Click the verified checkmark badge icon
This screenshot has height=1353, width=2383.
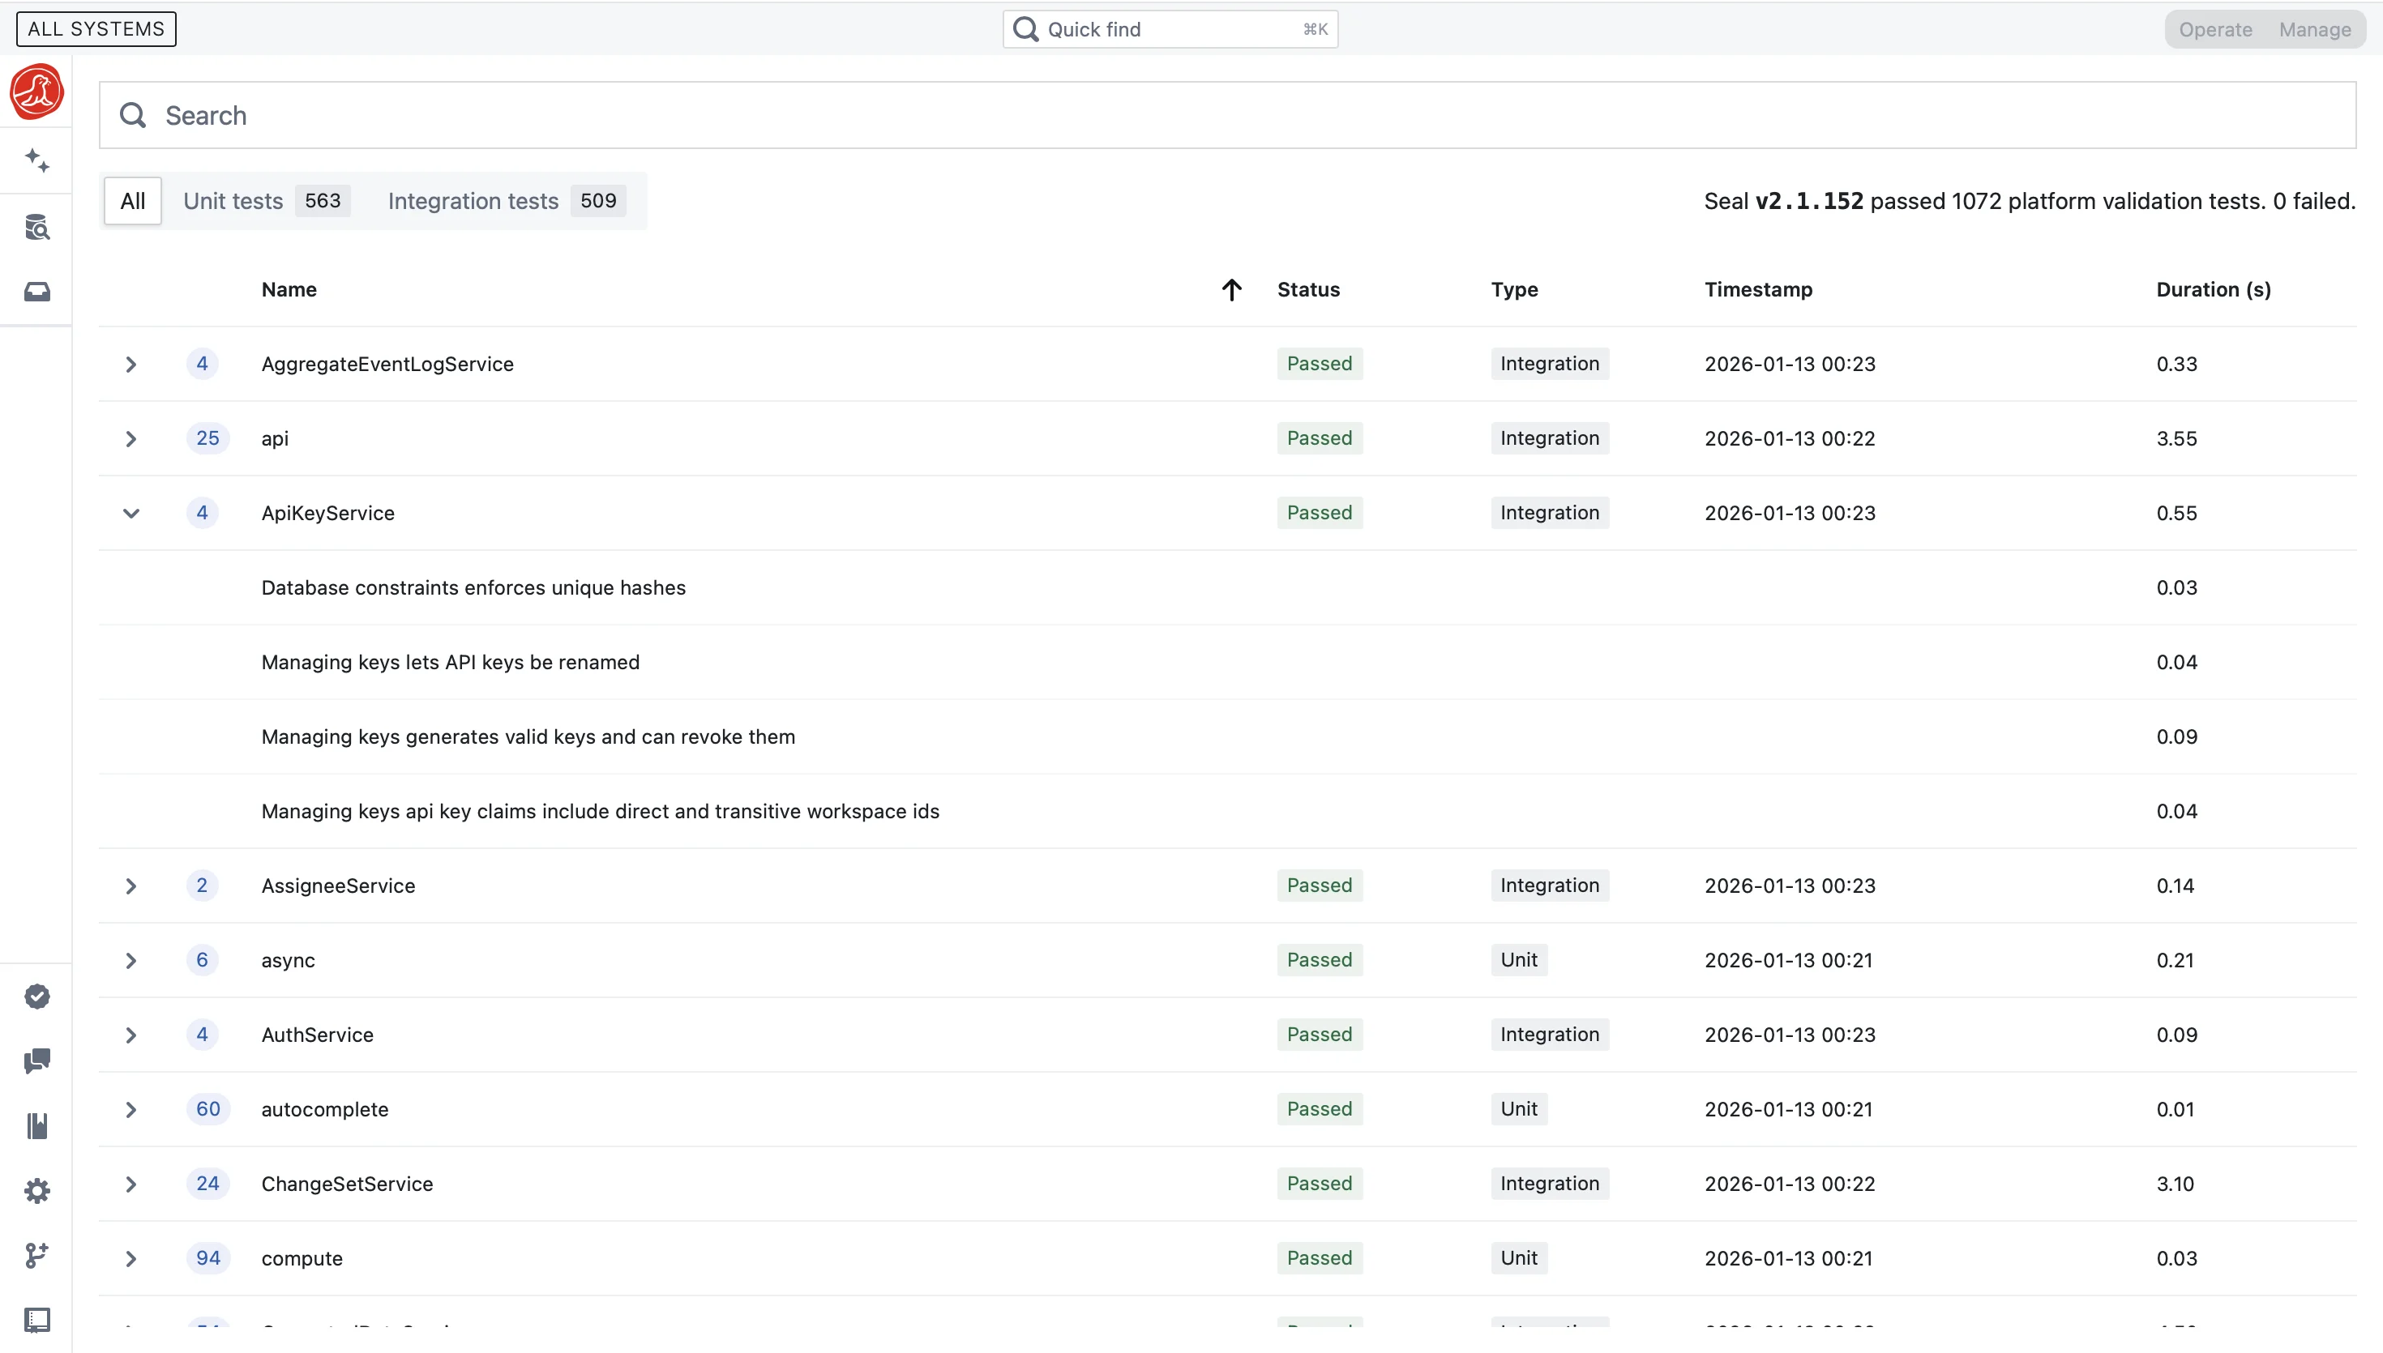coord(37,997)
